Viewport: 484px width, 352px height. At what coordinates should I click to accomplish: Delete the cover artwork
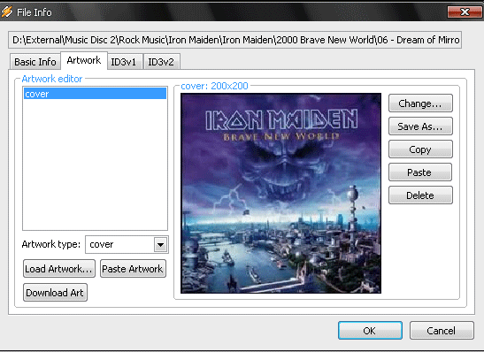(x=420, y=195)
